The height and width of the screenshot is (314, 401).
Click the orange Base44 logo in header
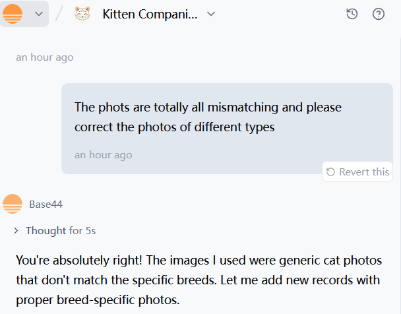(13, 14)
